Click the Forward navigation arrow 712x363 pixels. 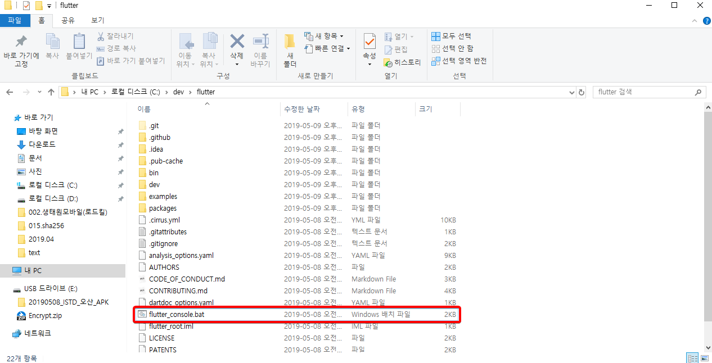26,92
